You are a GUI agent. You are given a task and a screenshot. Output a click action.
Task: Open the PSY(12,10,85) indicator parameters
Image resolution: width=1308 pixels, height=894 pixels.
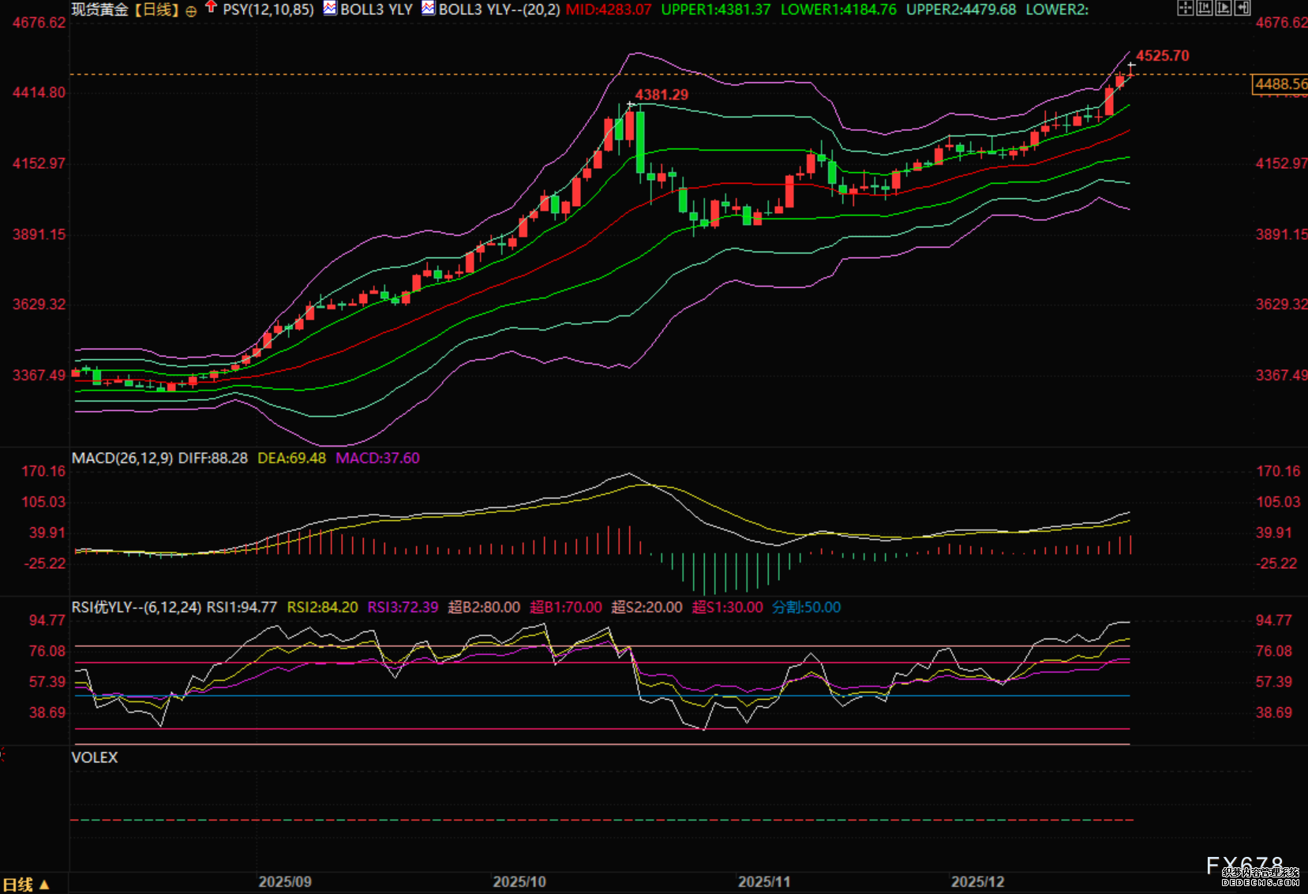268,9
